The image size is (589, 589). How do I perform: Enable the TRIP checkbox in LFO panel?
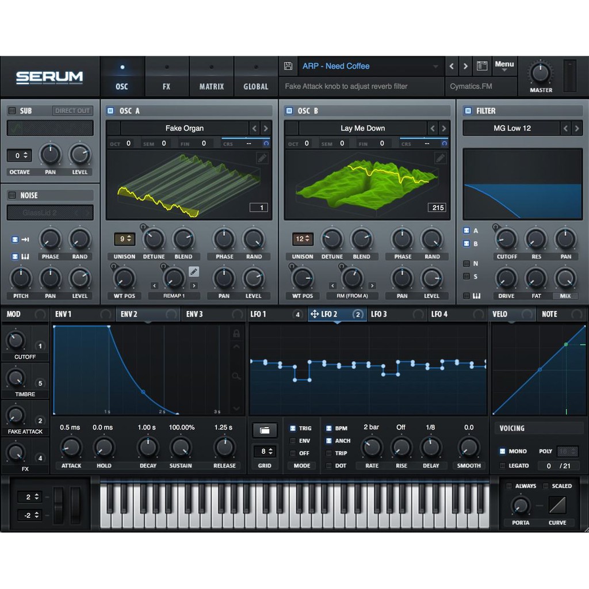(x=328, y=453)
